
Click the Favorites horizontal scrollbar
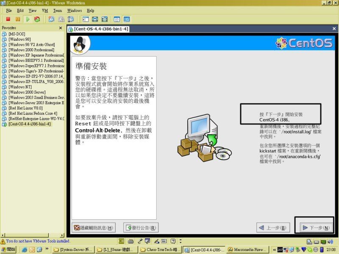33,235
